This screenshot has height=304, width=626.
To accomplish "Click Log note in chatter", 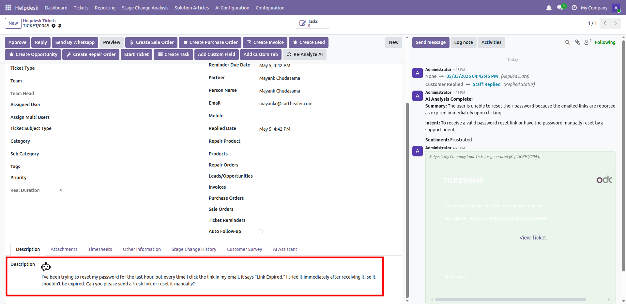I will pos(463,42).
